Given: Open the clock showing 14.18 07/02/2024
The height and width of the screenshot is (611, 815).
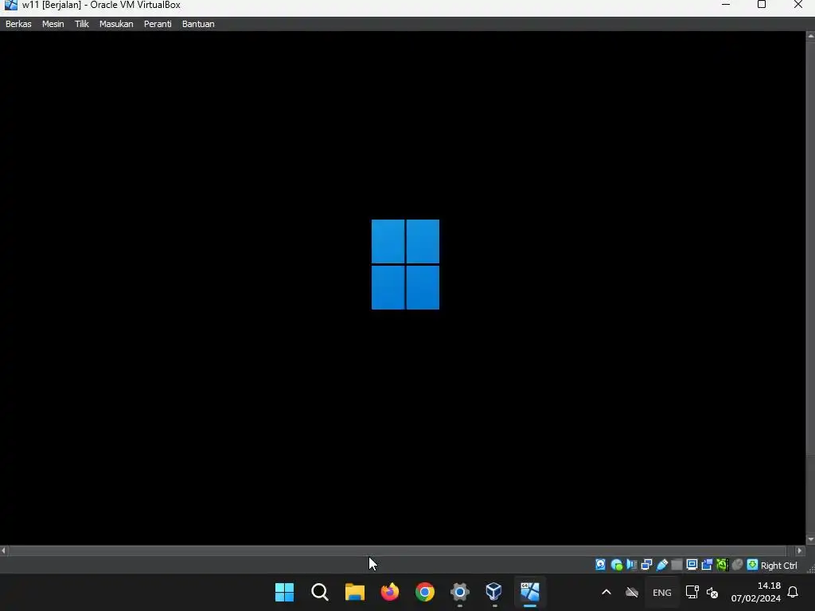Looking at the screenshot, I should [756, 592].
